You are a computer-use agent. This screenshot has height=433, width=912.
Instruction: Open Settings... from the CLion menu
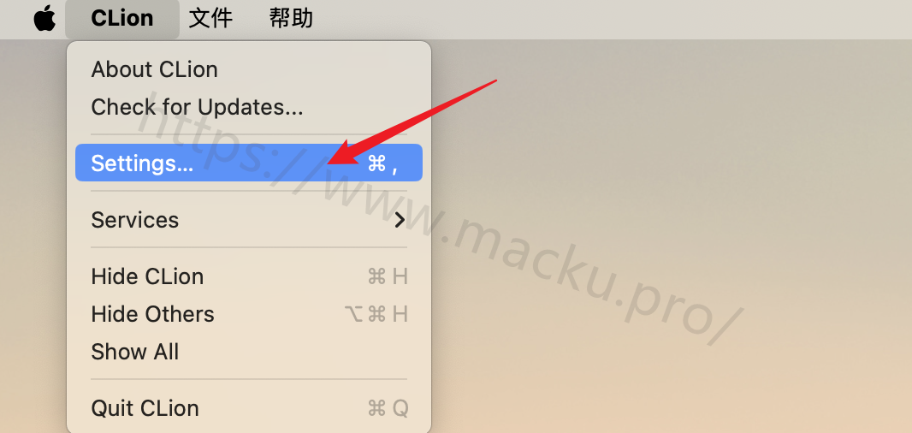(249, 163)
